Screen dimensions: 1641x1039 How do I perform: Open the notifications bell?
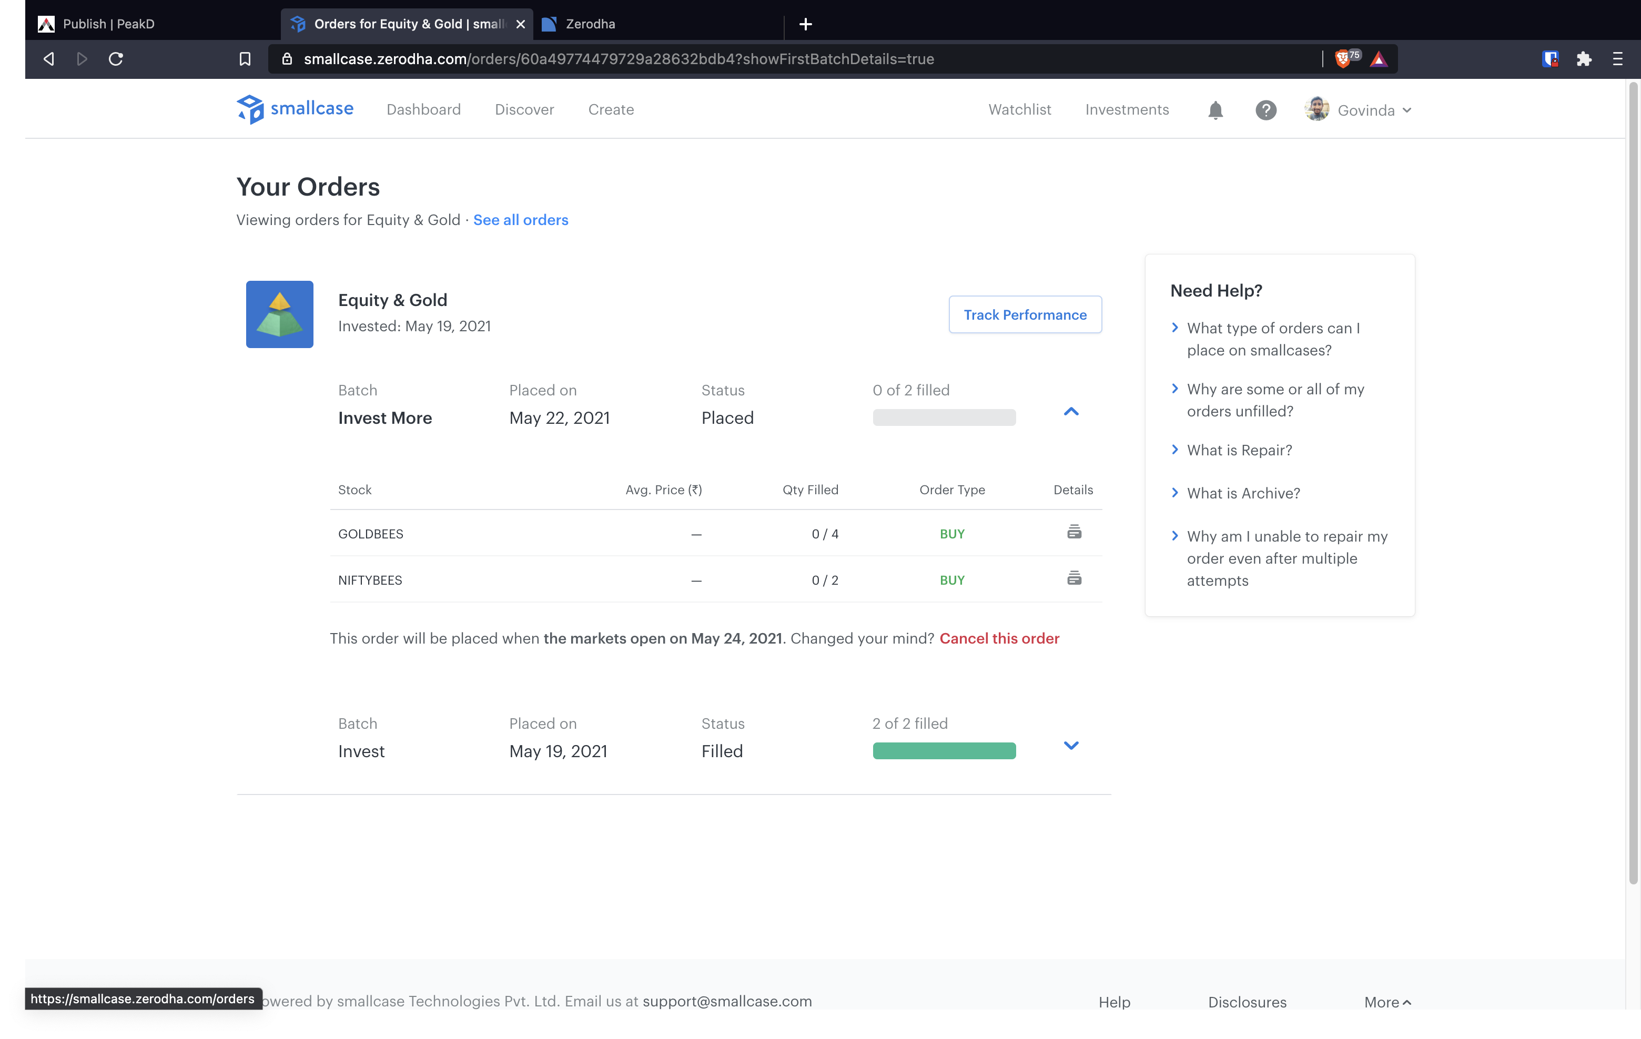pyautogui.click(x=1215, y=110)
